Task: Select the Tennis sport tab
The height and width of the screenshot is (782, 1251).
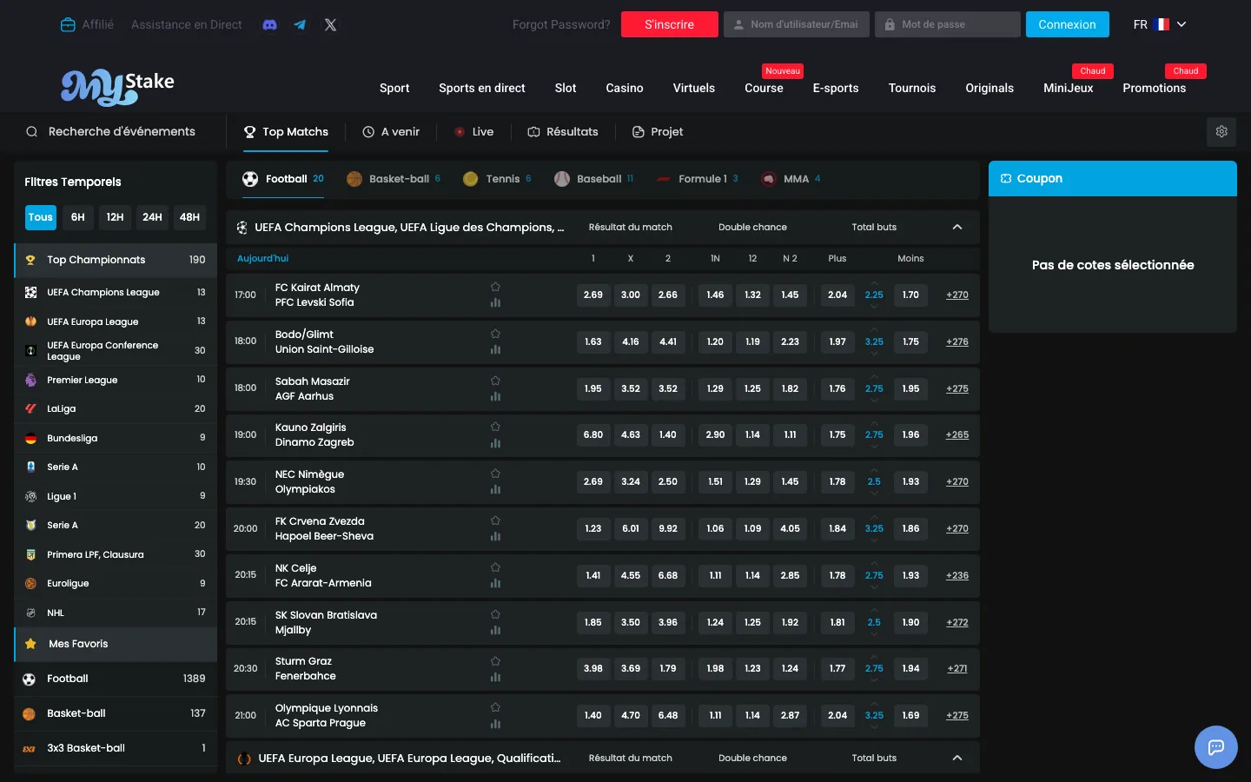Action: (x=497, y=179)
